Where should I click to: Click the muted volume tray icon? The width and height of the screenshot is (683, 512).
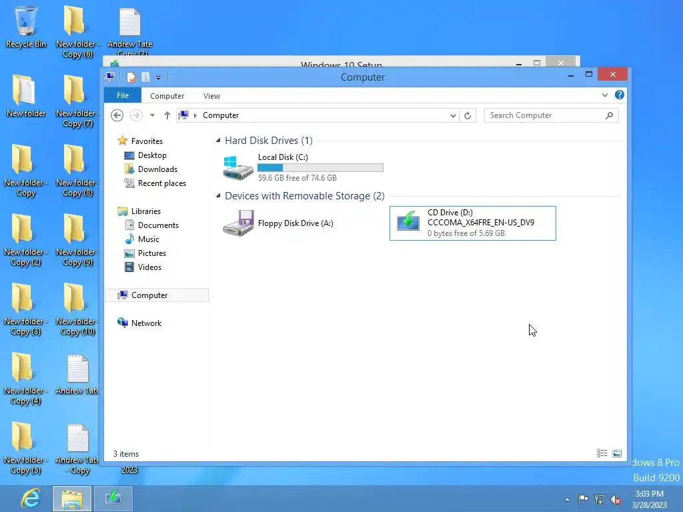[616, 499]
